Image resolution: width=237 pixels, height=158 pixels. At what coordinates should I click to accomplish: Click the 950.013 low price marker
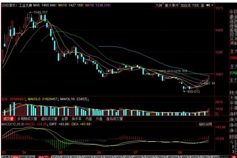(193, 92)
